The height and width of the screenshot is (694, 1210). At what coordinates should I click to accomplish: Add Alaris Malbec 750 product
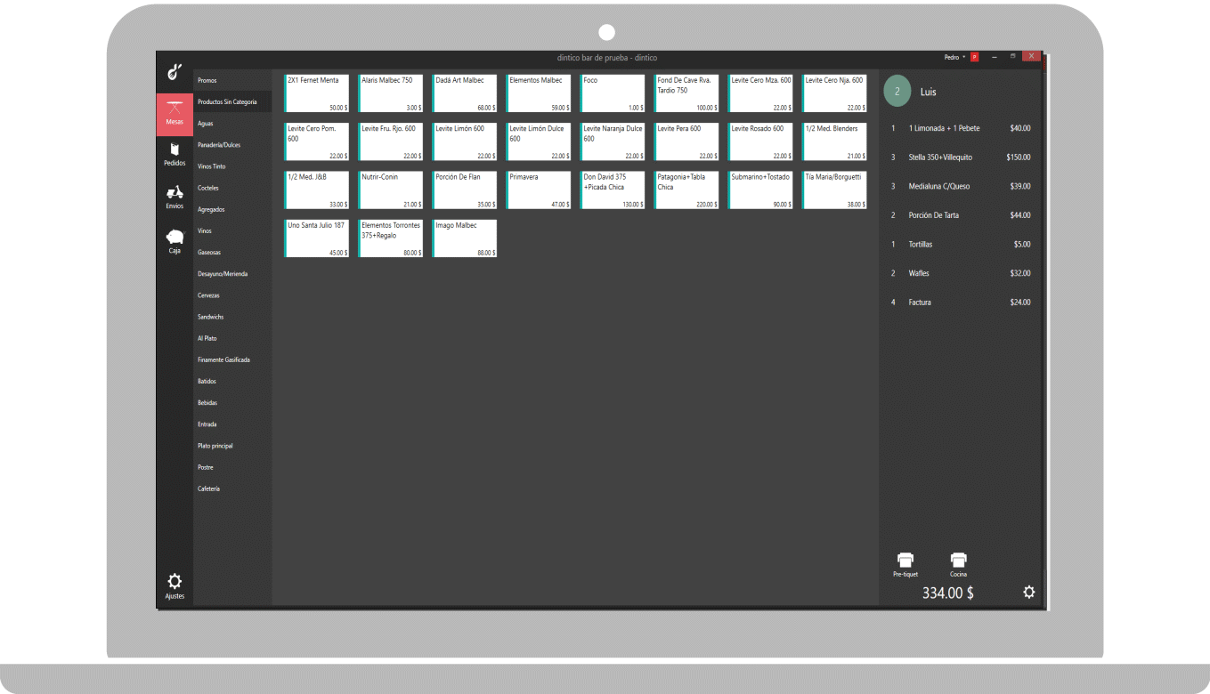pyautogui.click(x=390, y=93)
